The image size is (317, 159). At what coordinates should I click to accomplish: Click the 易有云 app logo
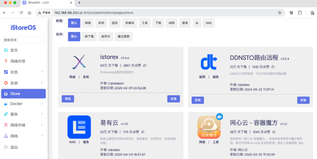(79, 127)
